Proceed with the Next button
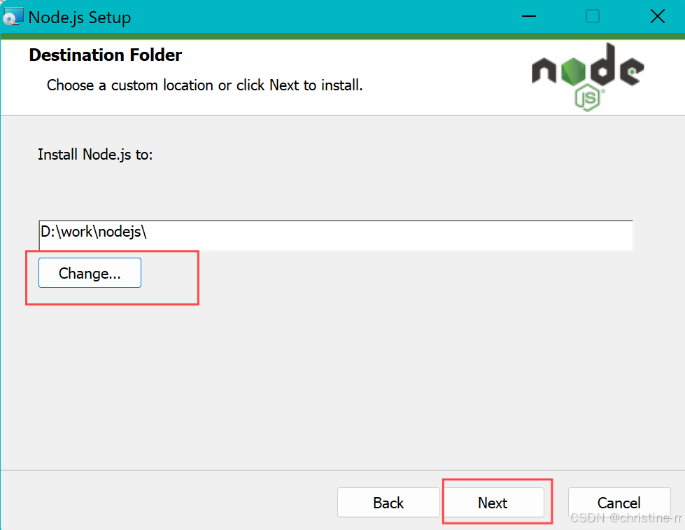Screen dimensions: 685x530 (x=493, y=503)
